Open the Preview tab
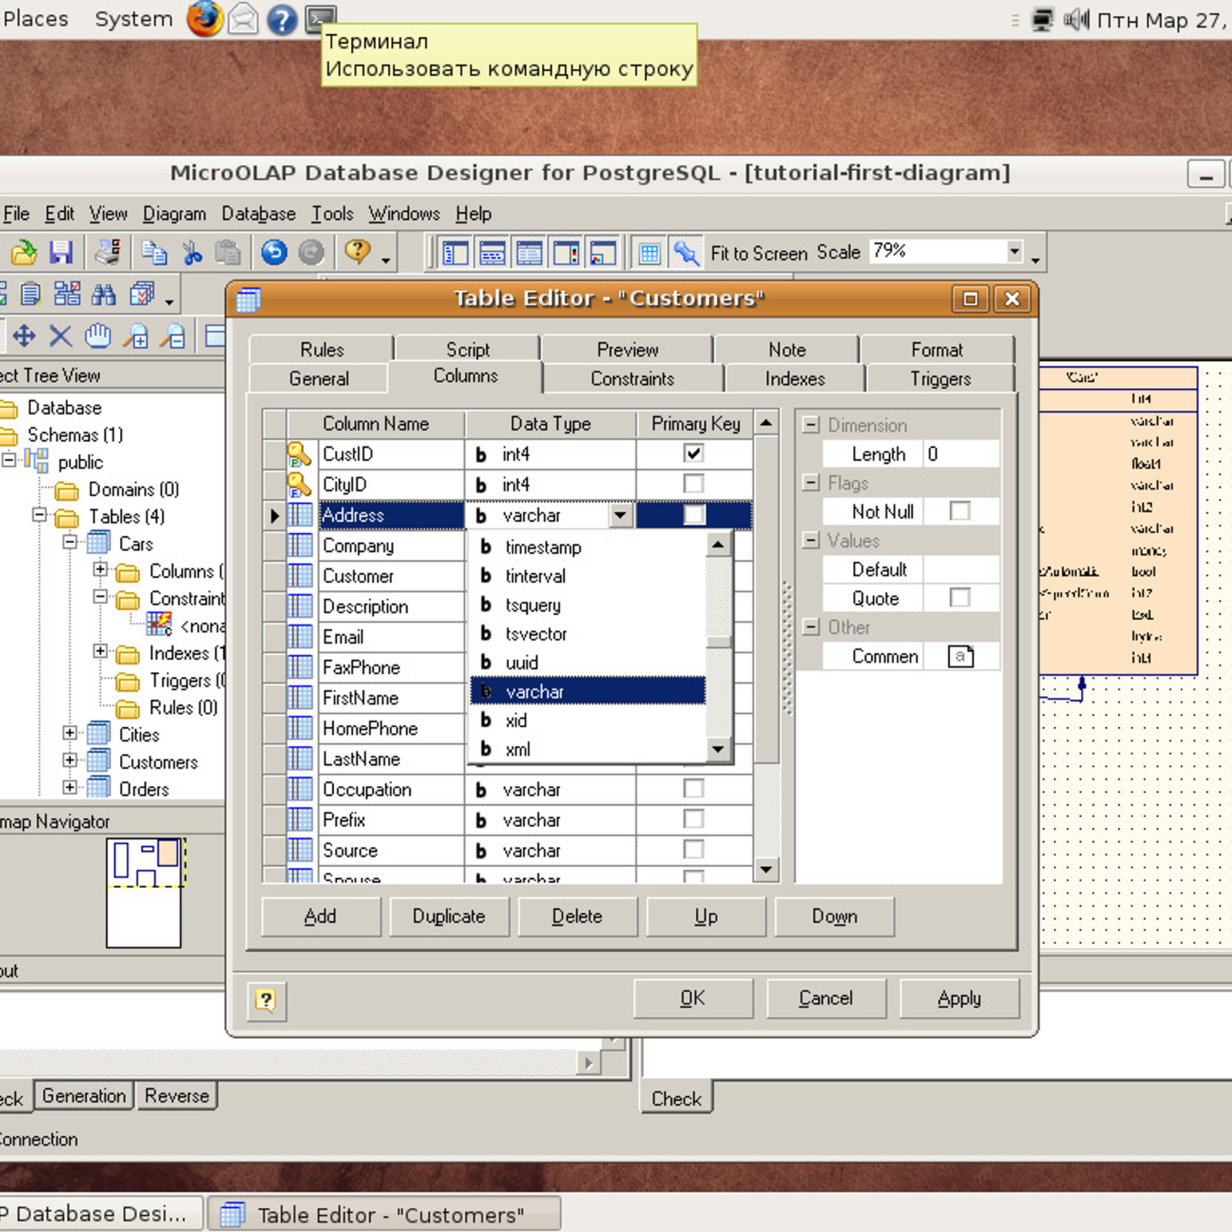The width and height of the screenshot is (1232, 1232). [628, 350]
